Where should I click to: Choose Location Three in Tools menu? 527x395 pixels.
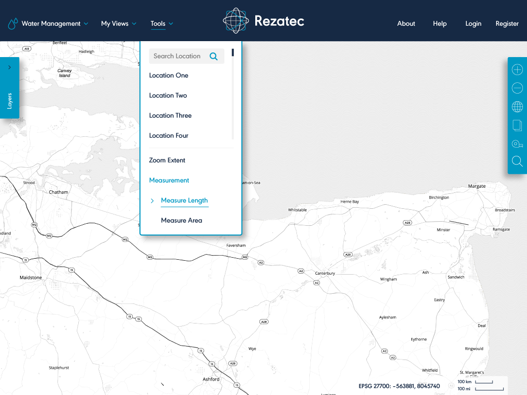(170, 116)
